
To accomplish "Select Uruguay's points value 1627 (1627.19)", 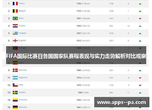I will tap(83, 33).
